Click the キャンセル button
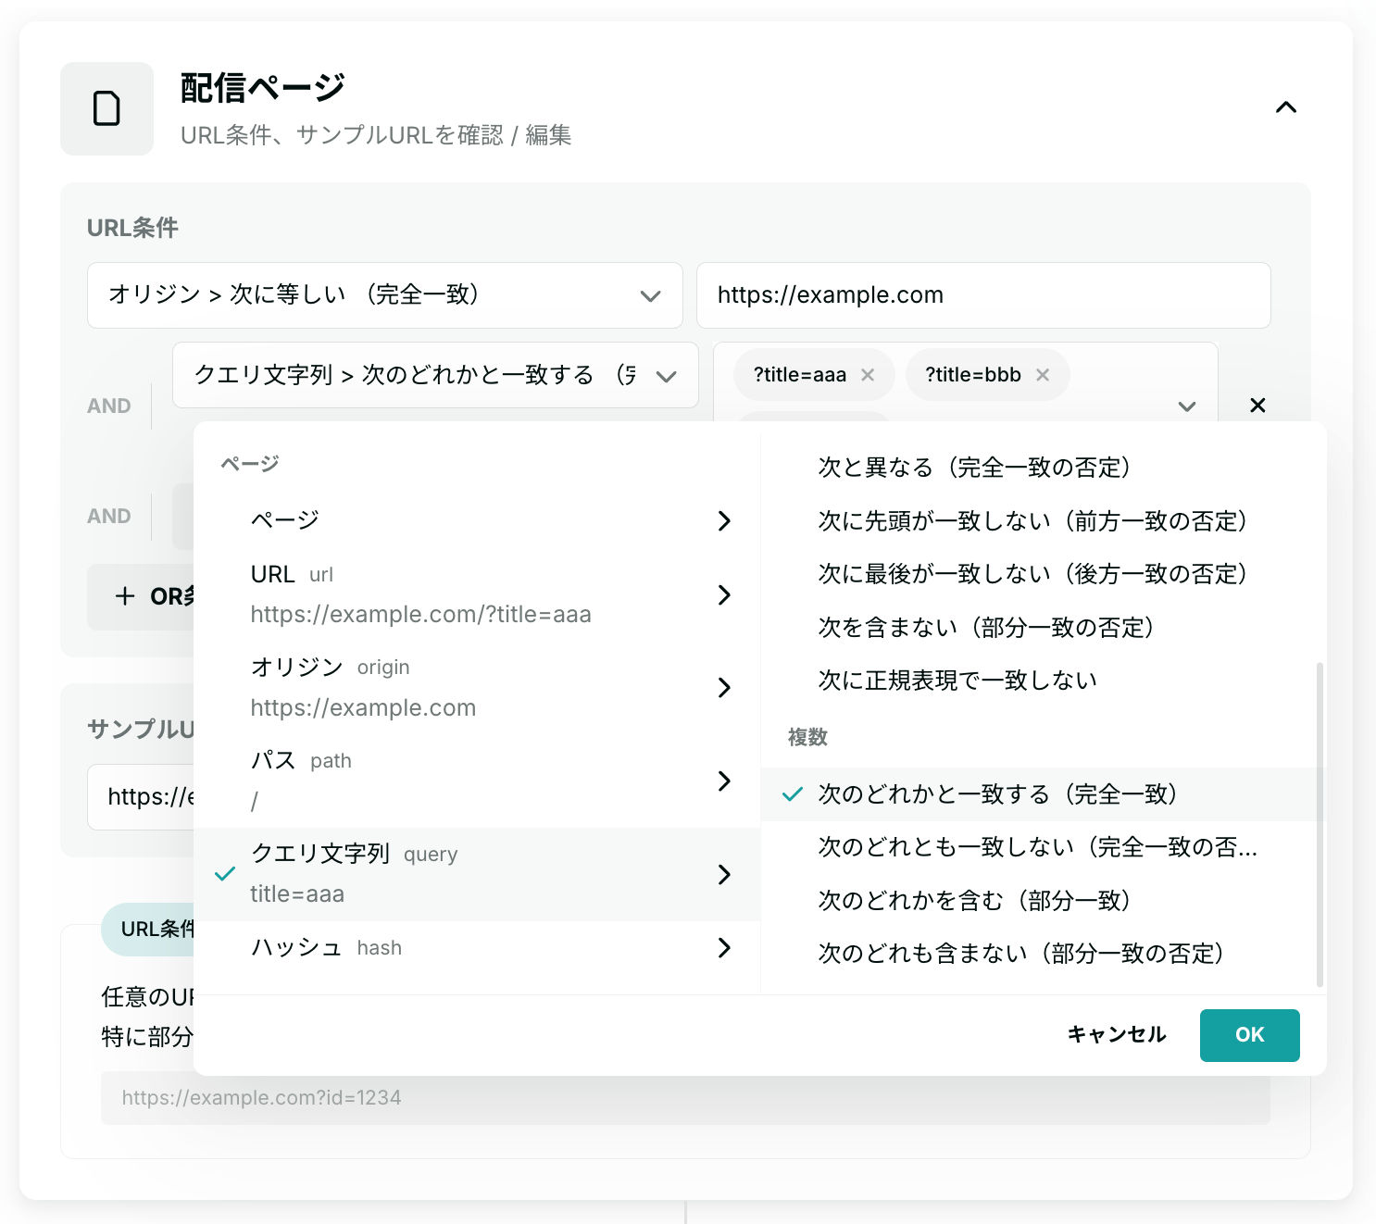This screenshot has height=1224, width=1376. (x=1116, y=1034)
